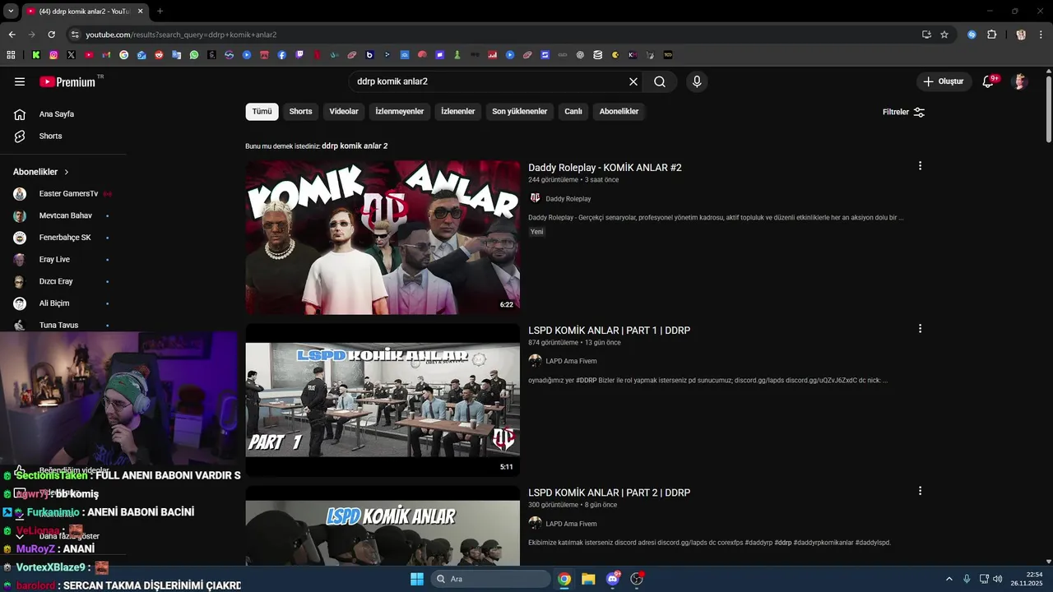This screenshot has height=592, width=1053.
Task: Reload the page
Action: click(51, 35)
